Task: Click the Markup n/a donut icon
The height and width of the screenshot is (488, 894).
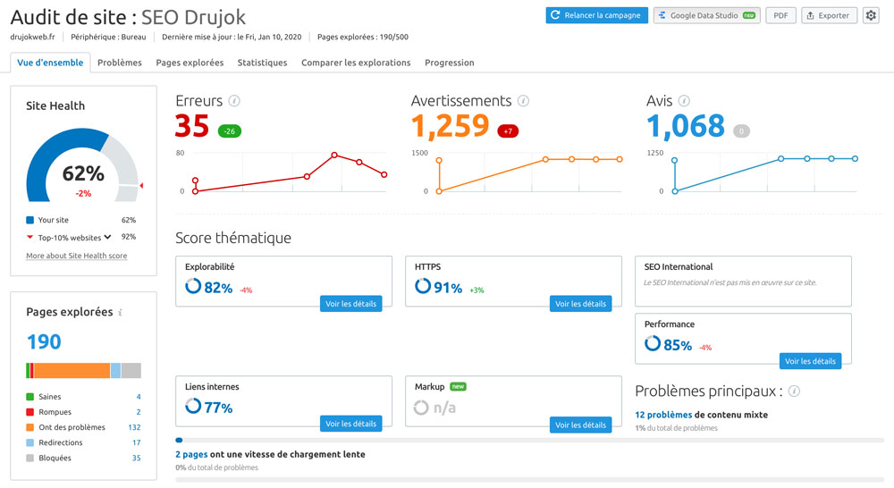Action: click(421, 407)
